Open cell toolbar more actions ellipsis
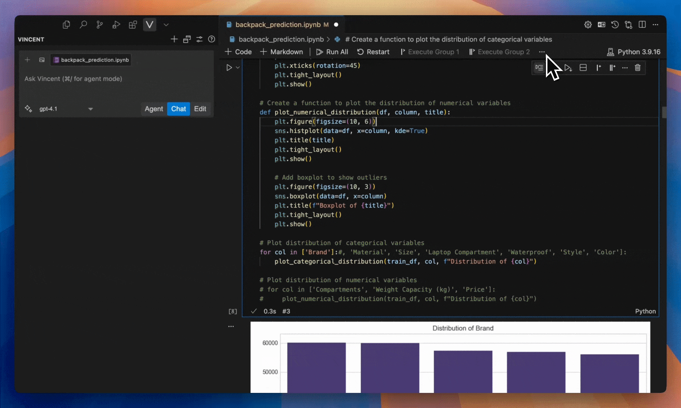Image resolution: width=681 pixels, height=408 pixels. 625,68
